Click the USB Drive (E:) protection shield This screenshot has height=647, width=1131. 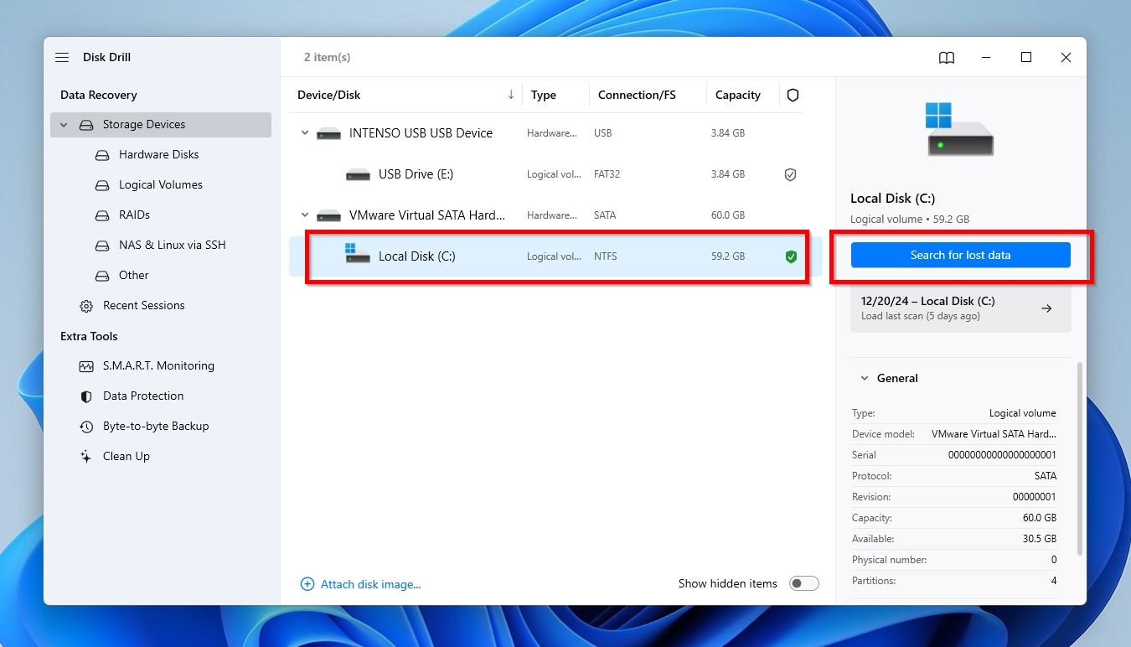pyautogui.click(x=790, y=174)
